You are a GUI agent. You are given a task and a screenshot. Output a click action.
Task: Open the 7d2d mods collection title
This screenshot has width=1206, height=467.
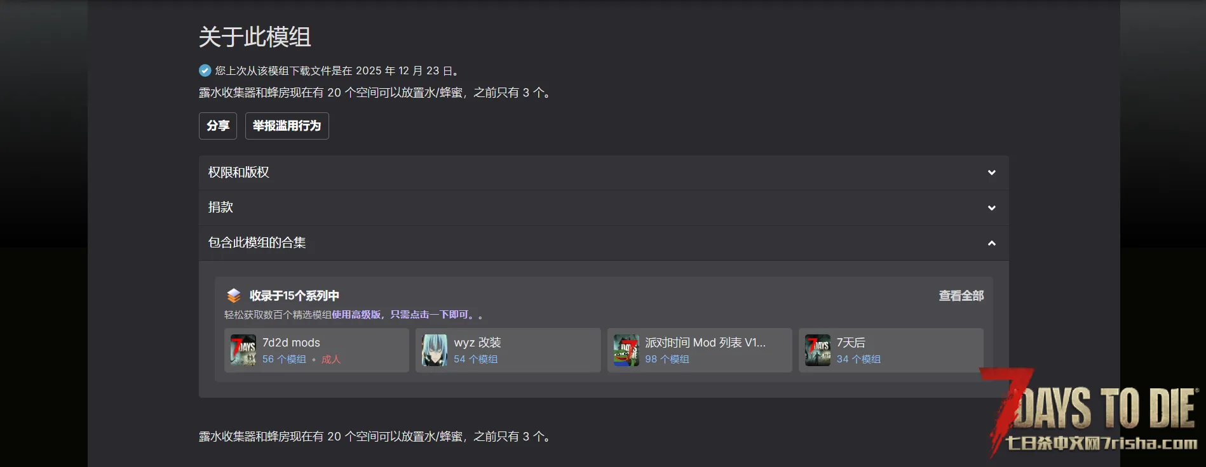tap(291, 343)
